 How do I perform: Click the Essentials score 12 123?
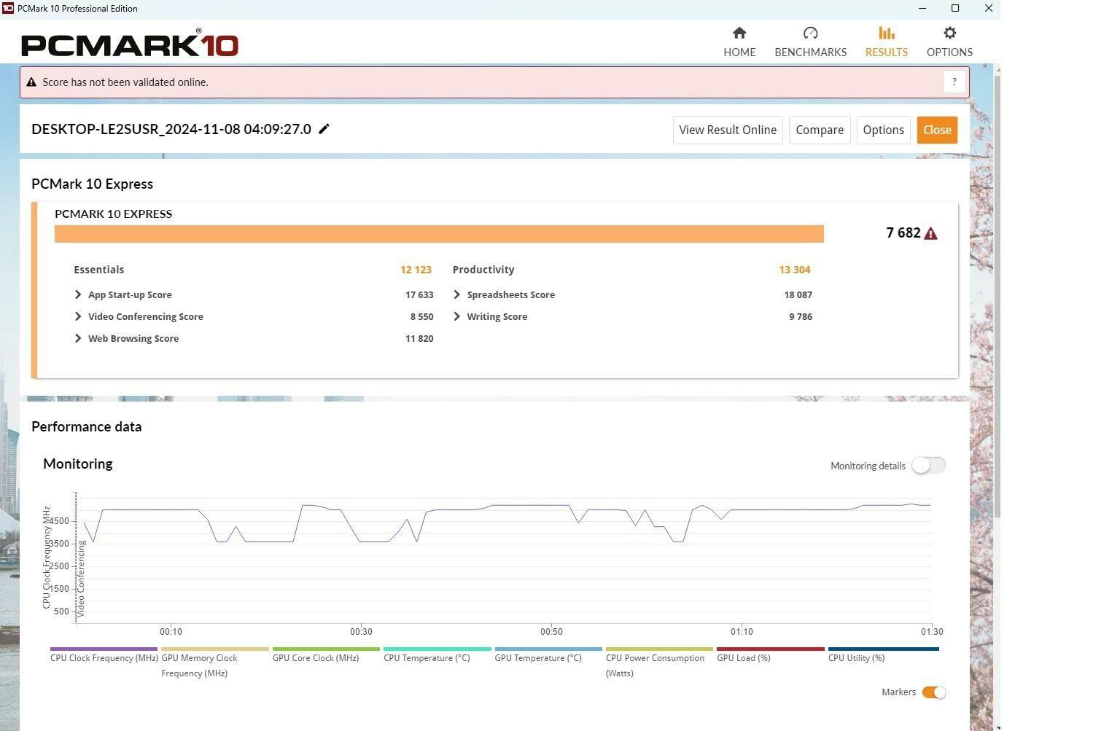pyautogui.click(x=416, y=270)
